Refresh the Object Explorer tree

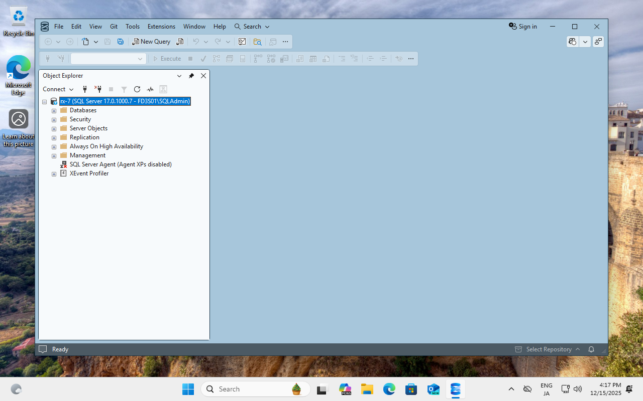[137, 89]
